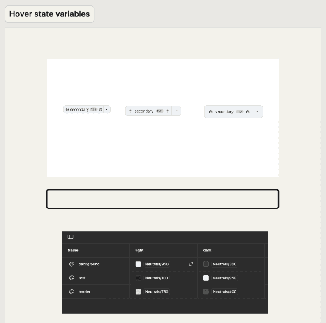
Task: Open the dropdown caret on medium secondary button
Action: pos(176,111)
